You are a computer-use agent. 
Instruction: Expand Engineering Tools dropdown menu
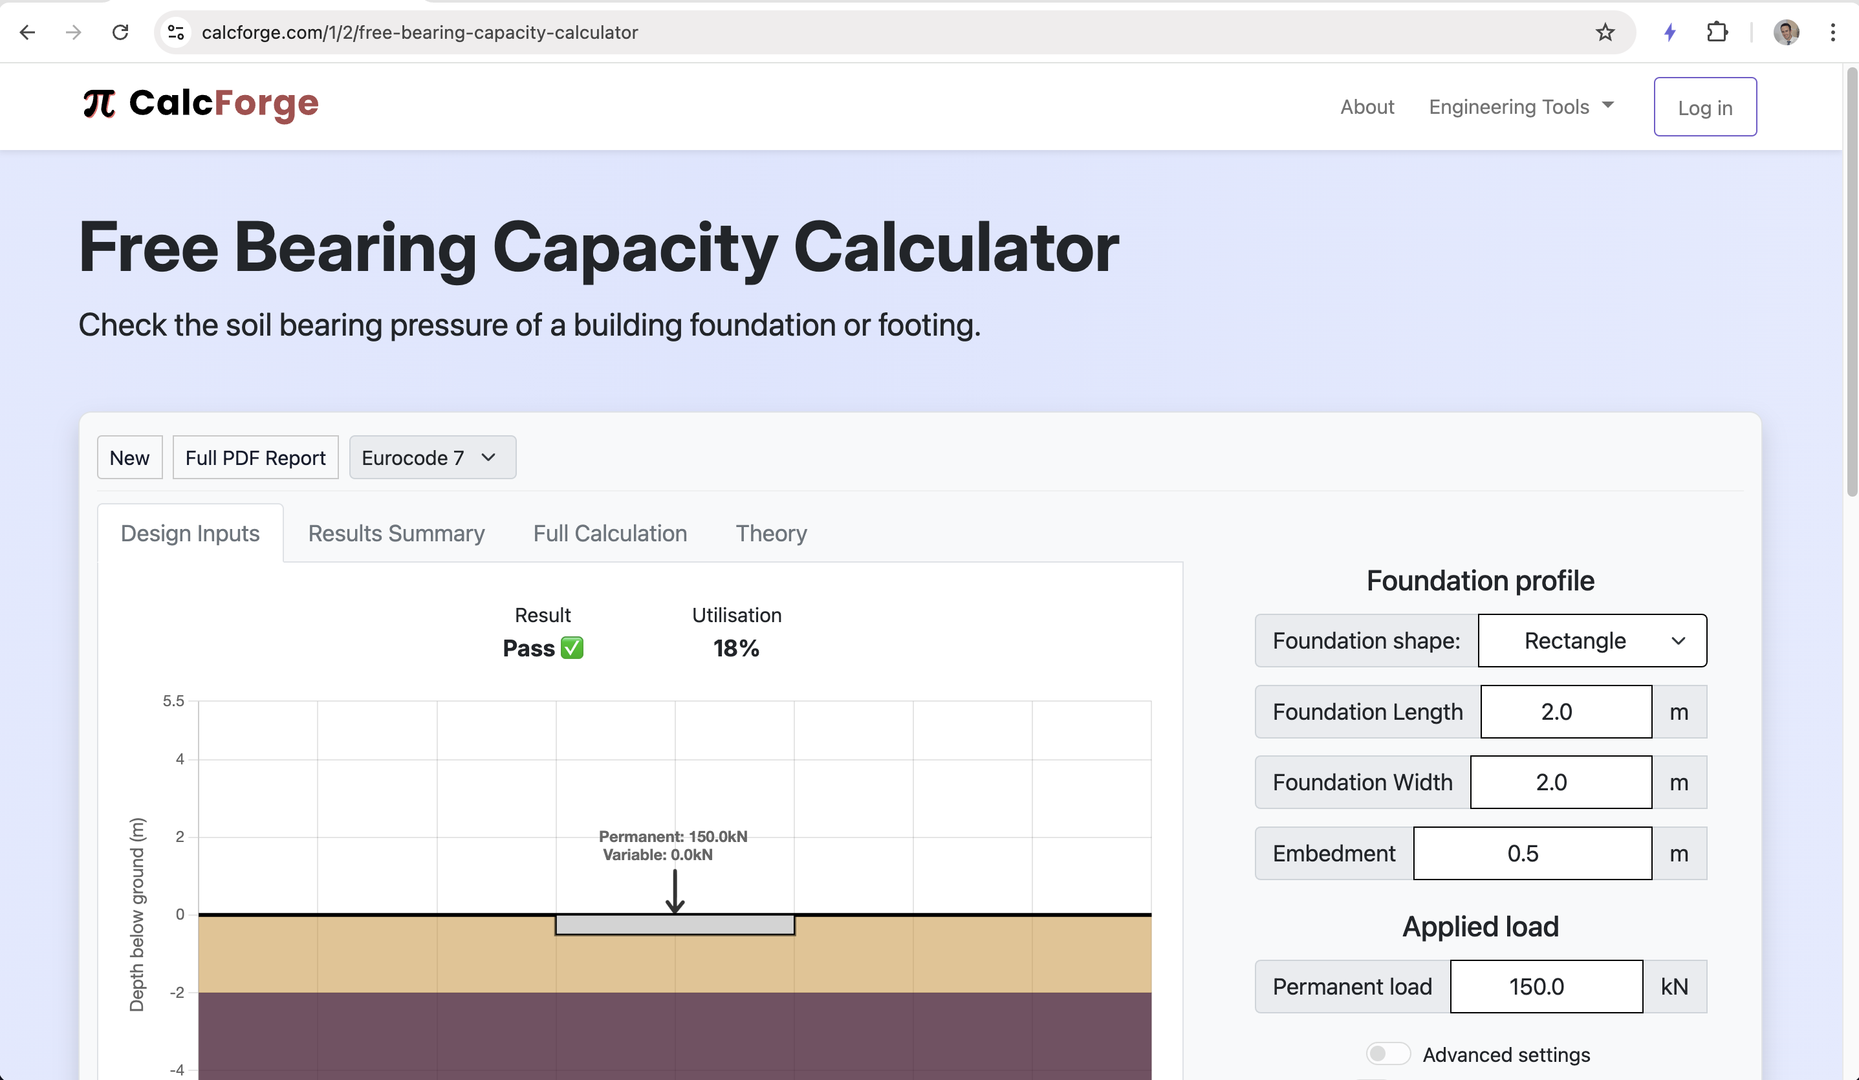(x=1522, y=107)
